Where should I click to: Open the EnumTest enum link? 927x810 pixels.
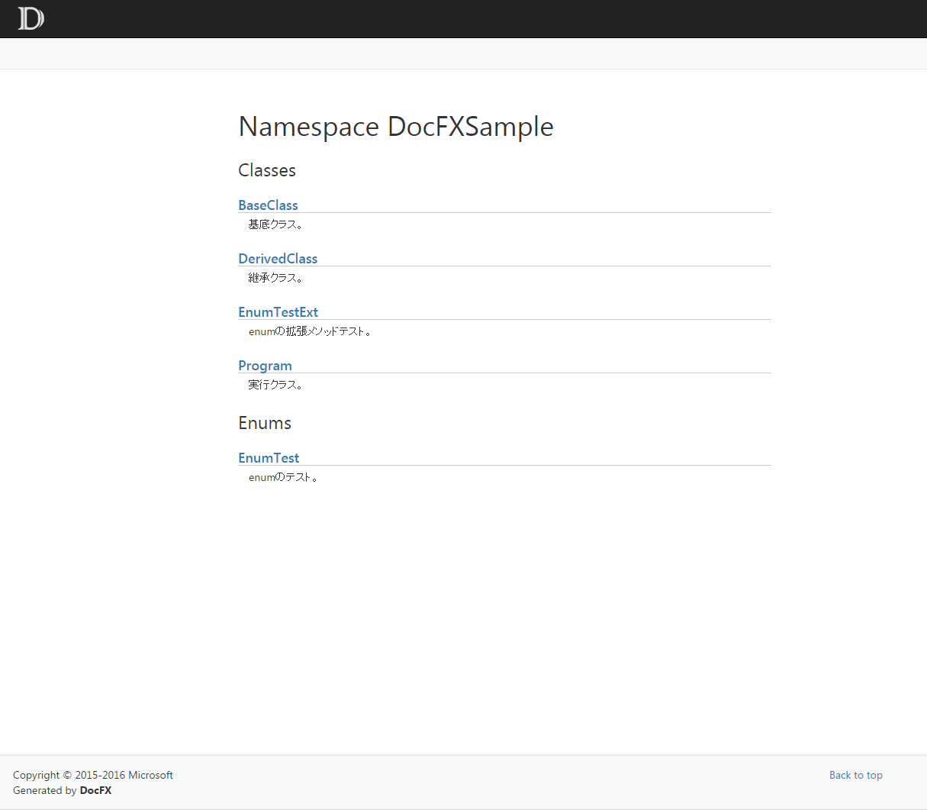click(269, 458)
